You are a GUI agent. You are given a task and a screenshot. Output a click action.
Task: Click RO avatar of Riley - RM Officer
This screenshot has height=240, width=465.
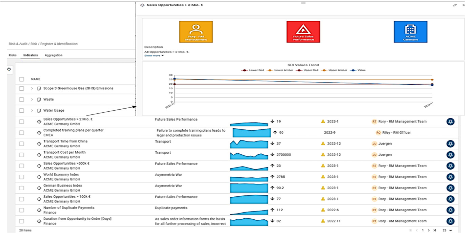pyautogui.click(x=378, y=133)
